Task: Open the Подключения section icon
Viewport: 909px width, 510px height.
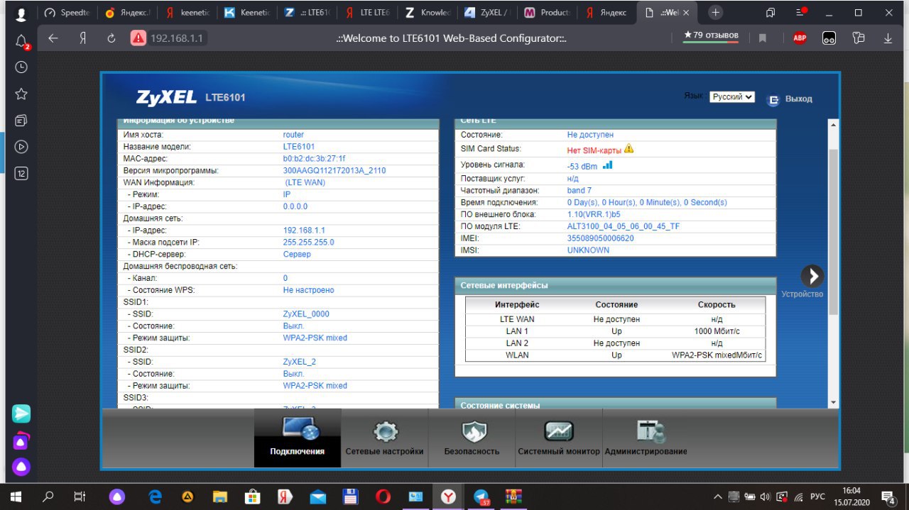Action: 302,430
